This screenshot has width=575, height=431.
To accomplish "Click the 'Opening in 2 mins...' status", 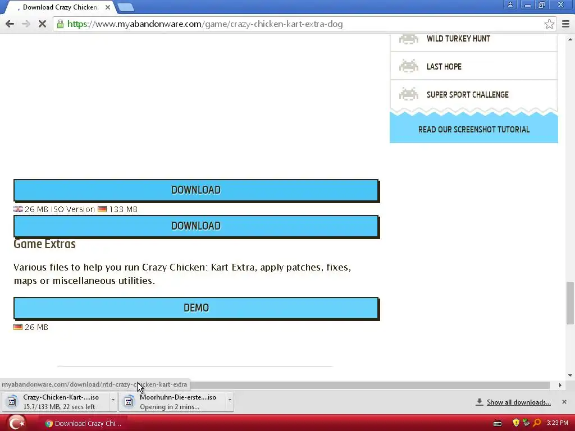I will (x=170, y=407).
